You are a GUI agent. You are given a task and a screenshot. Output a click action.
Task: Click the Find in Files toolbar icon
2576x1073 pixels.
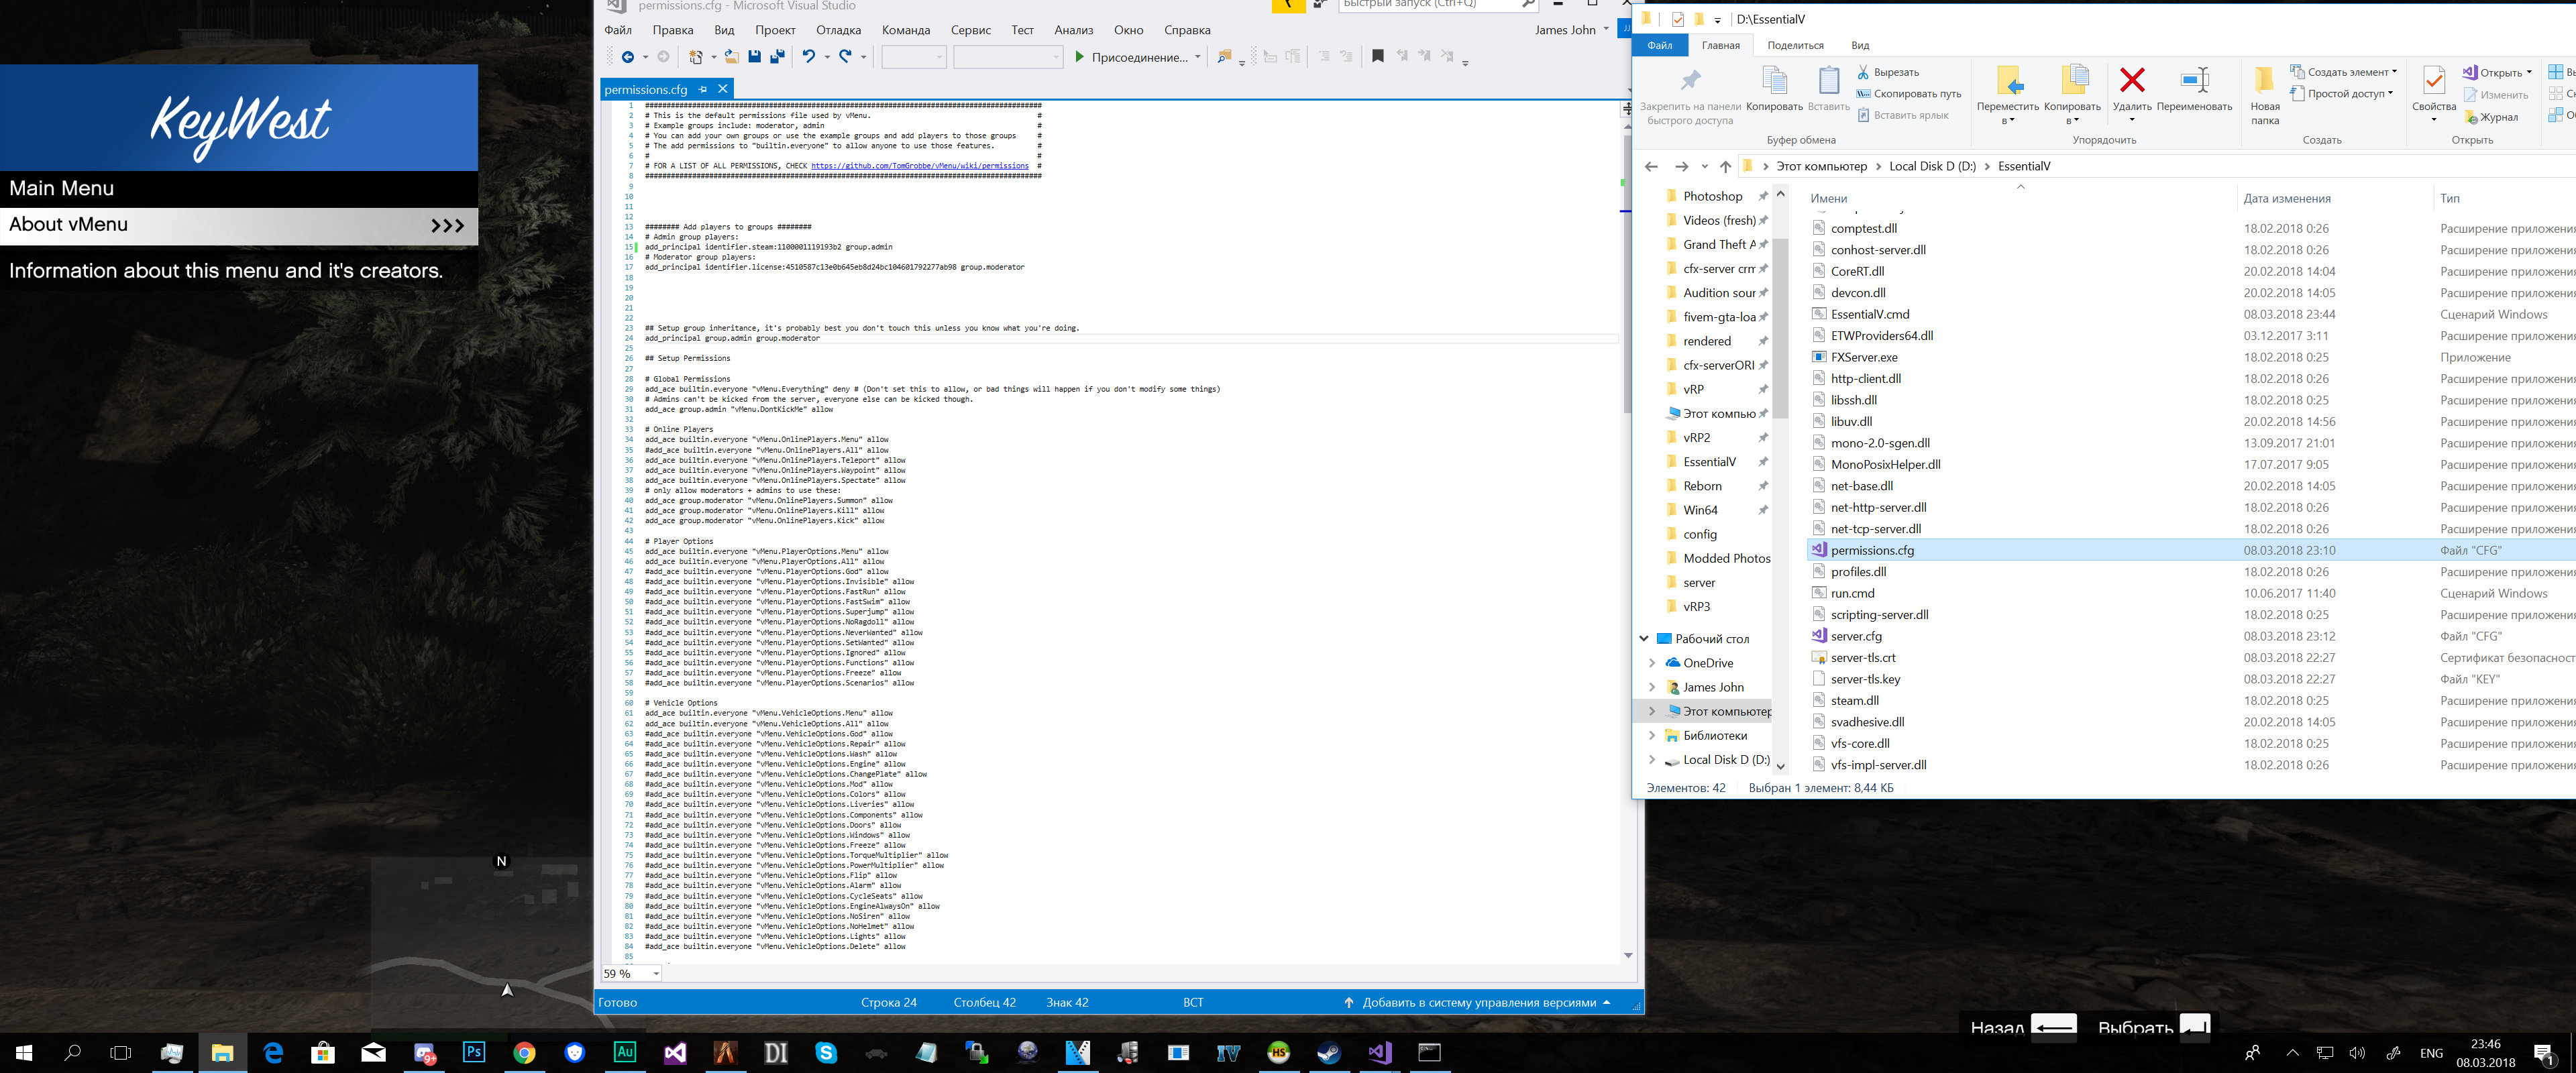[x=1224, y=57]
